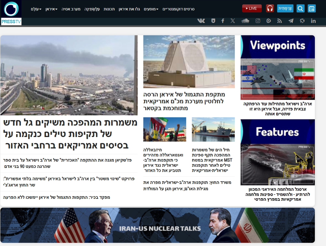Click the RSS feed icon

click(279, 21)
